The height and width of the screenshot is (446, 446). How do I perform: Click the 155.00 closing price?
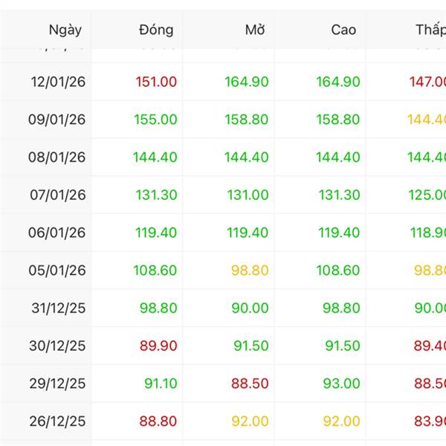(x=155, y=120)
